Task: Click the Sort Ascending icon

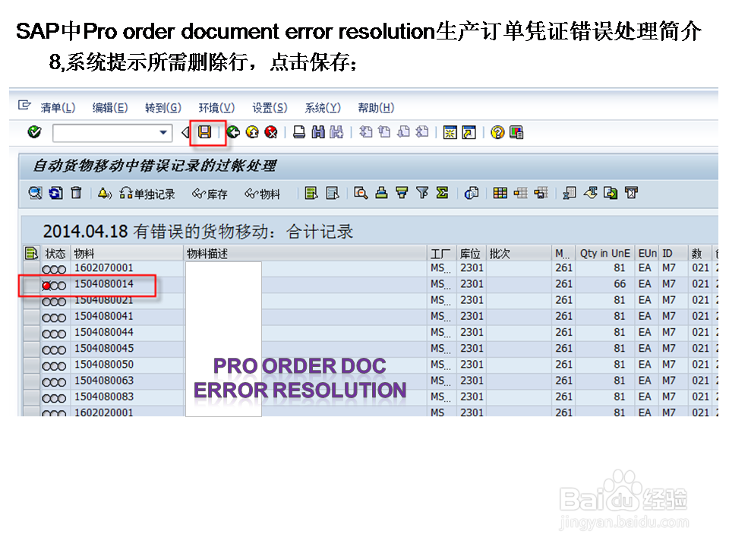Action: [x=382, y=192]
